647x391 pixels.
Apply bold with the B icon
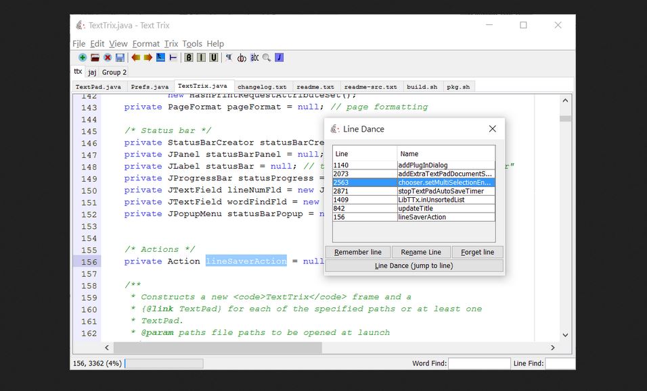(189, 57)
